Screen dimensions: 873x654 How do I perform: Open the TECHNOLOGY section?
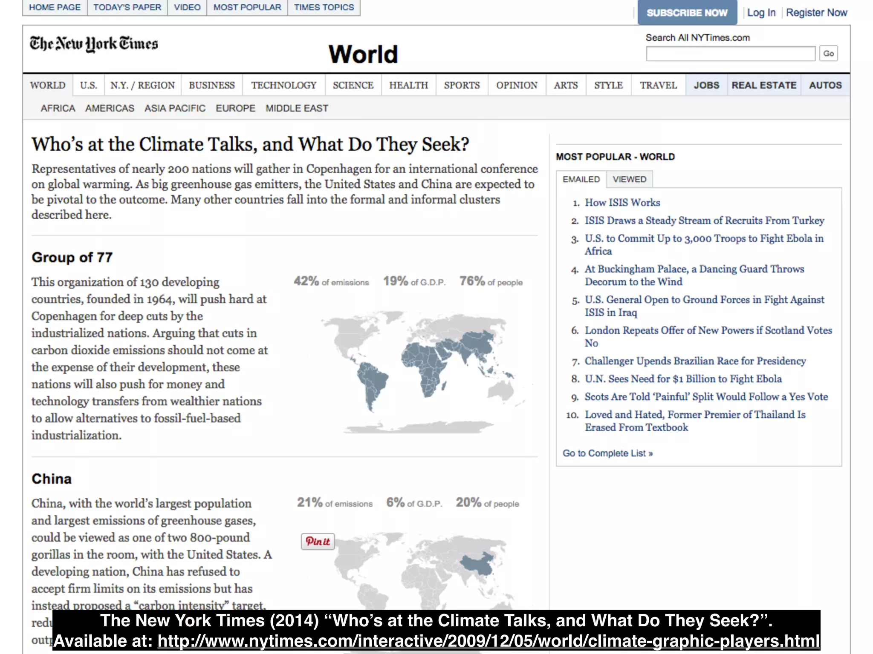click(x=284, y=85)
